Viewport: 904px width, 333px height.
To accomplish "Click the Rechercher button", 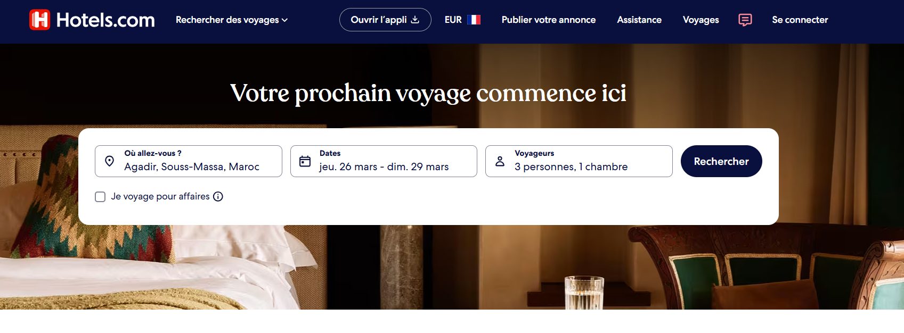I will coord(721,161).
